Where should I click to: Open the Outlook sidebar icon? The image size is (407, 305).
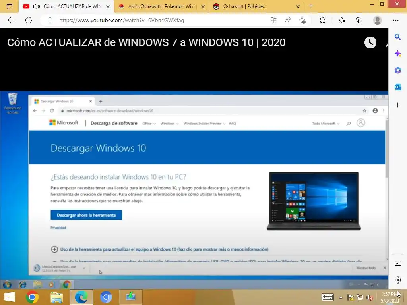click(397, 87)
